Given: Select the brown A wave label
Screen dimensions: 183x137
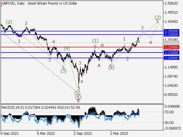Looking at the screenshot, I should point(99,66).
